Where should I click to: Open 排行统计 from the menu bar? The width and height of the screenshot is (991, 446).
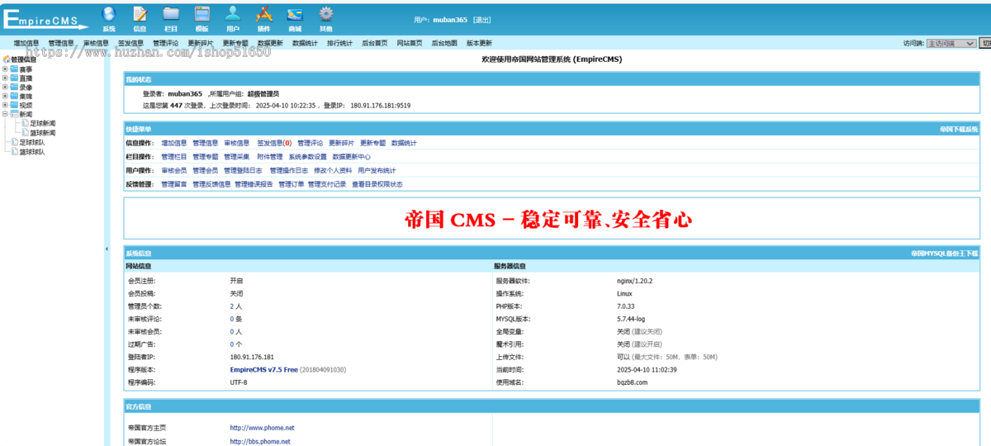[x=339, y=43]
